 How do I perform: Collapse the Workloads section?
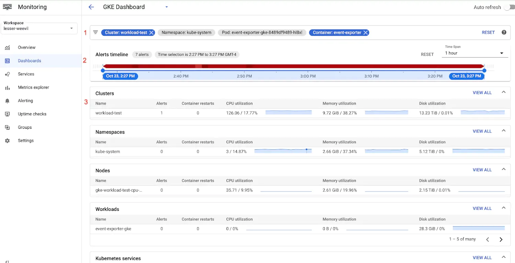[x=504, y=208]
